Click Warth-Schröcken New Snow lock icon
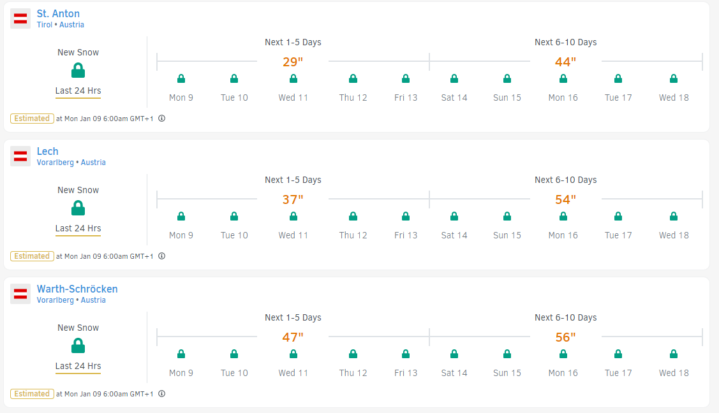This screenshot has height=413, width=719. pos(78,346)
